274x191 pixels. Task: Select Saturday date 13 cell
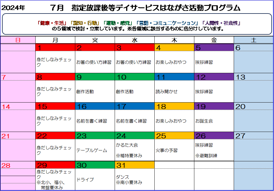253,77
